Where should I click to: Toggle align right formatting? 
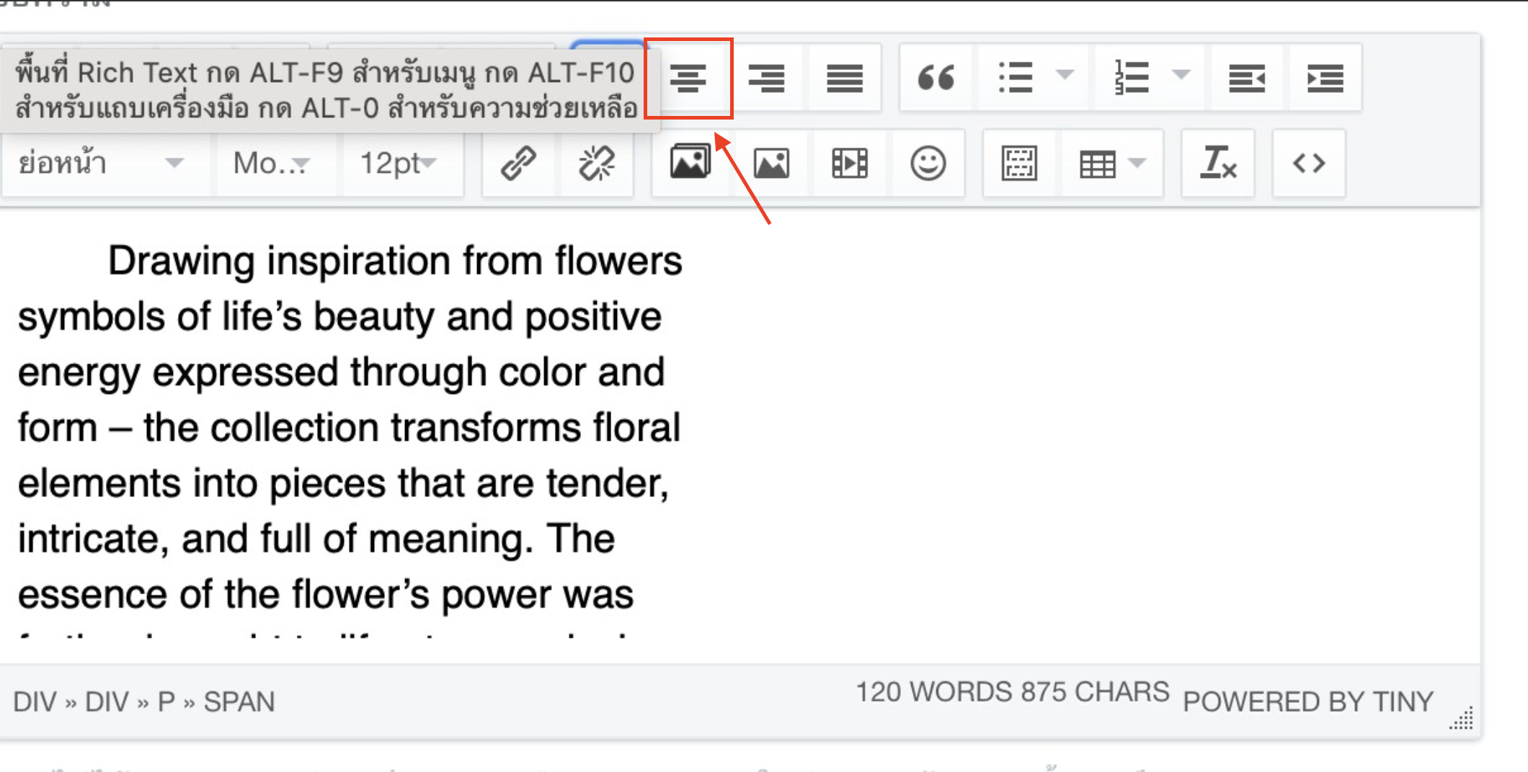pos(766,78)
